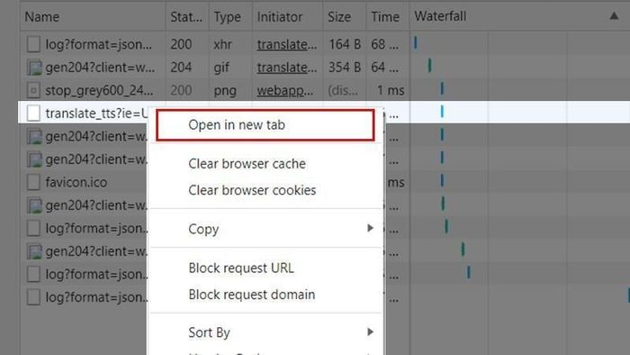Open the translate initiator link in first row
The height and width of the screenshot is (355, 630).
[x=287, y=44]
